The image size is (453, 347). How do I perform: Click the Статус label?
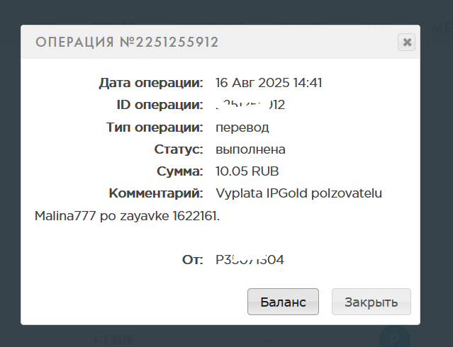[x=179, y=149]
